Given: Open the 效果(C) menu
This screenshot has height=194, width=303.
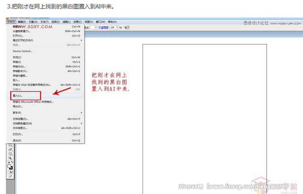Looking at the screenshot, I should [78, 22].
